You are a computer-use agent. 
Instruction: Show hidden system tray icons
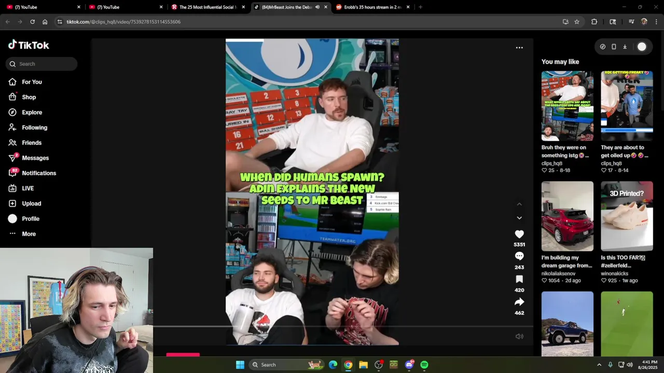coord(599,365)
